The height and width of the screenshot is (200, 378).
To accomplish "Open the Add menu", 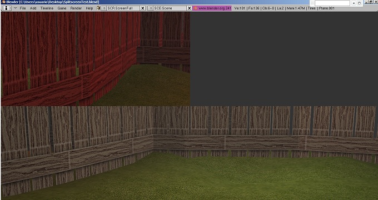I will pyautogui.click(x=33, y=8).
